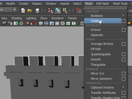Screen dimensions: 132x99
Task: Toggle the safe title T icon
Action: (74, 23)
